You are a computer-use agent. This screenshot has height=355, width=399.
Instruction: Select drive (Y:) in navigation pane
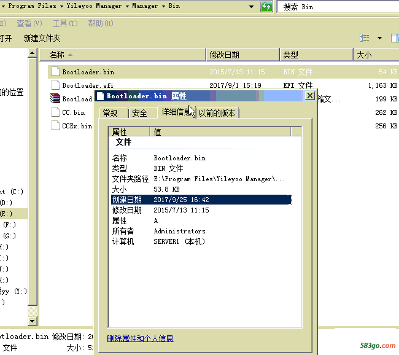tap(14, 291)
